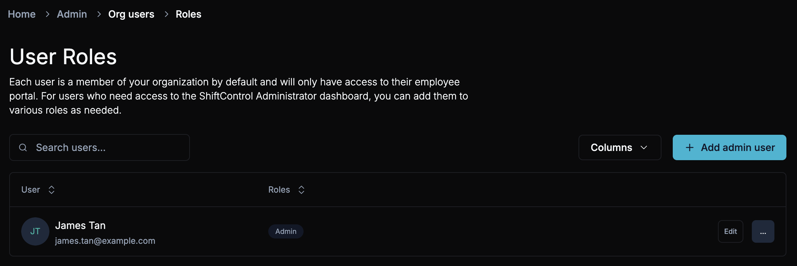The image size is (797, 266).
Task: Toggle sorting with Roles column sort arrows
Action: pyautogui.click(x=301, y=190)
